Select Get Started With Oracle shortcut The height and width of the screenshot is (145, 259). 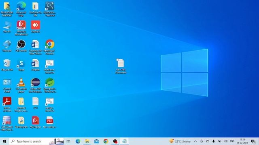(x=7, y=124)
